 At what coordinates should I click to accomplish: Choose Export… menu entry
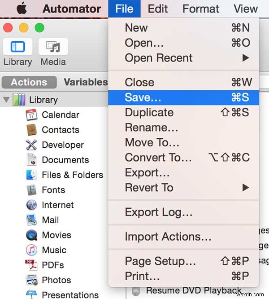tap(183, 172)
